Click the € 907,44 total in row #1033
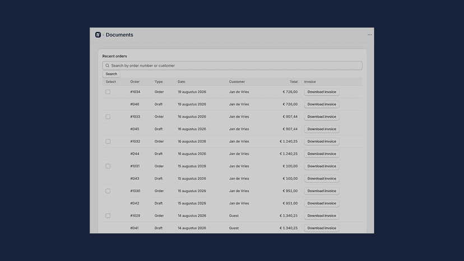This screenshot has width=464, height=261. pos(290,117)
